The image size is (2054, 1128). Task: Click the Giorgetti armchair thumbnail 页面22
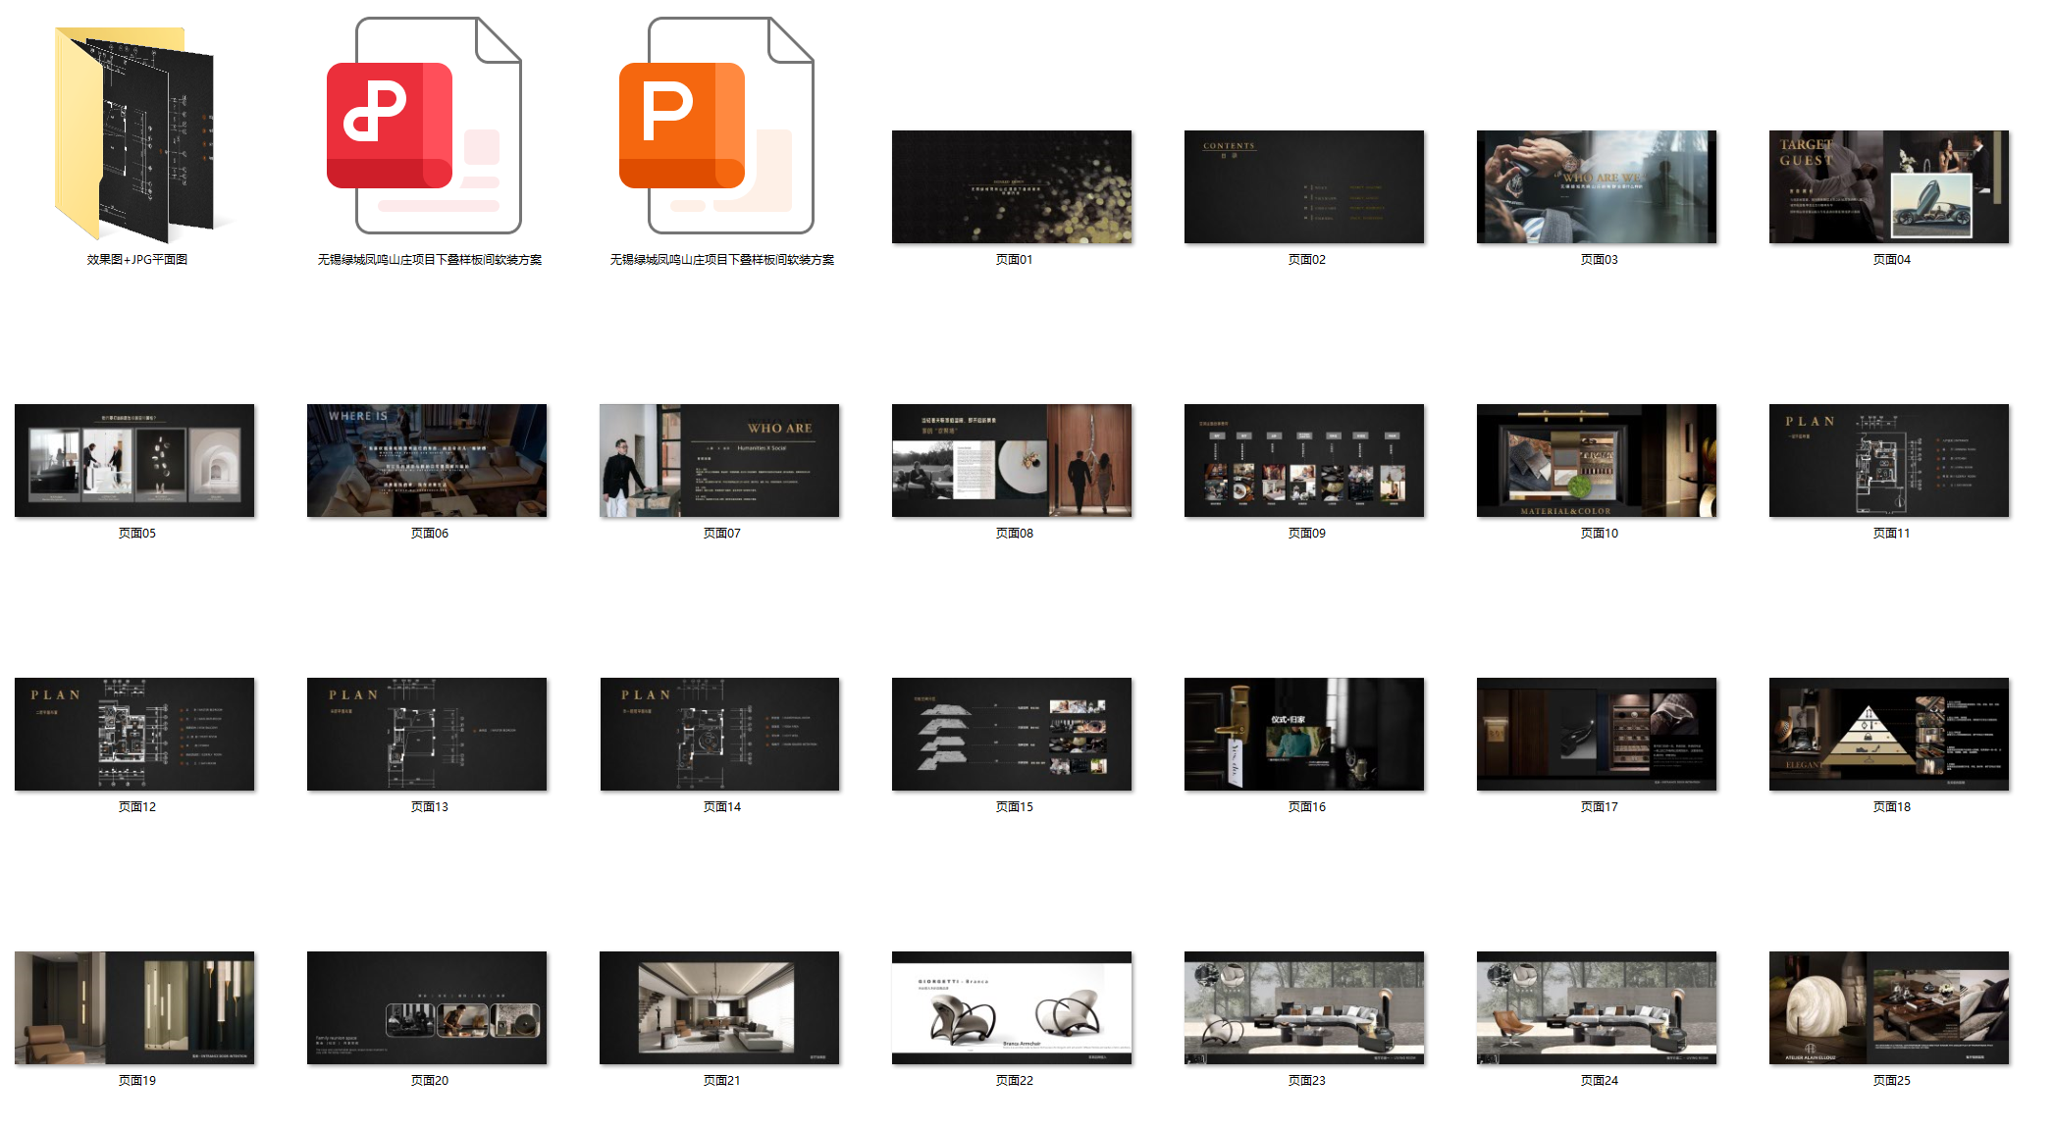[x=1011, y=1007]
